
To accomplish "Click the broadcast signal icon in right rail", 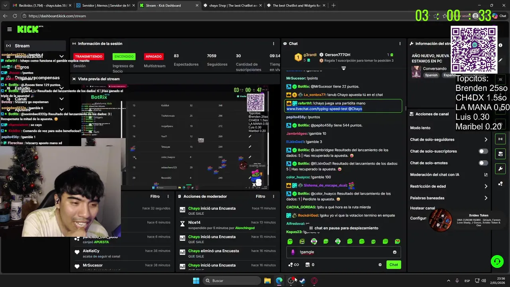I will (500, 139).
